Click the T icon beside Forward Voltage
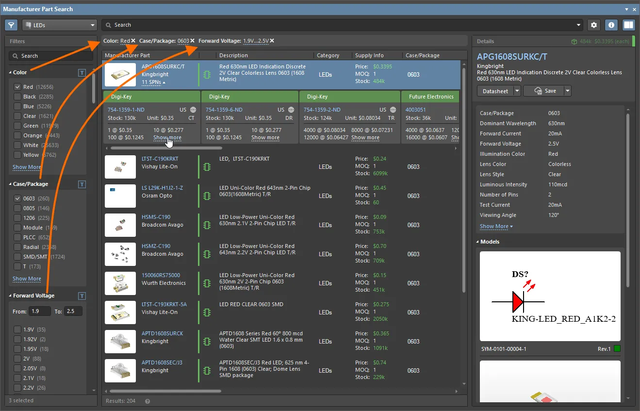Screen dimensions: 640x411 click(82, 296)
